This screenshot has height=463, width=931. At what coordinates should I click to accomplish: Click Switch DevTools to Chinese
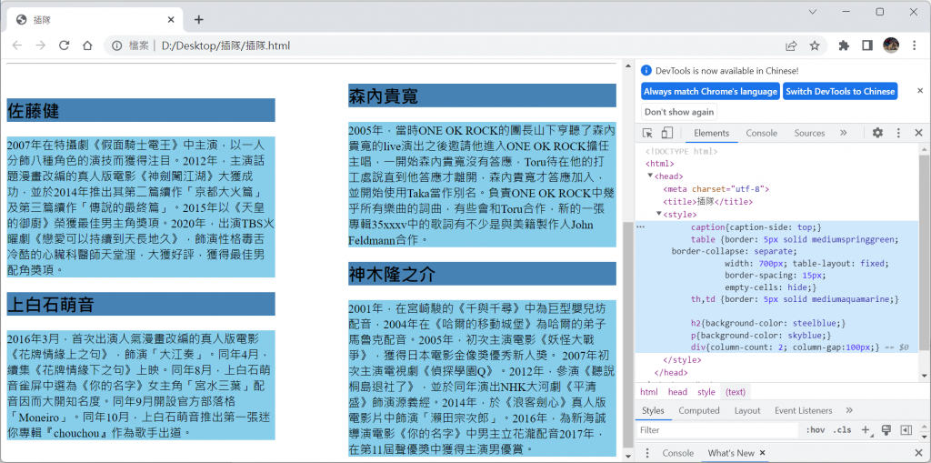coord(840,92)
